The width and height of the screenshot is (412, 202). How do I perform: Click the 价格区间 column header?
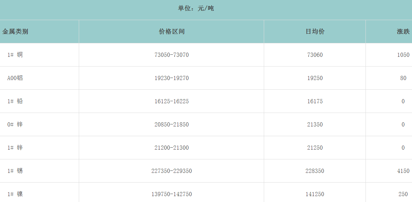(171, 32)
